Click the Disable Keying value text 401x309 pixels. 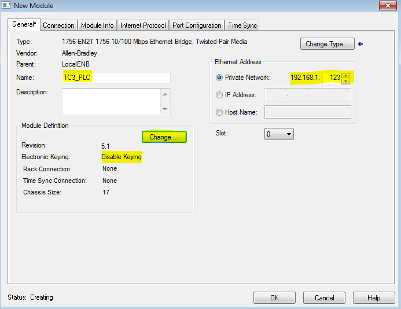(x=122, y=157)
